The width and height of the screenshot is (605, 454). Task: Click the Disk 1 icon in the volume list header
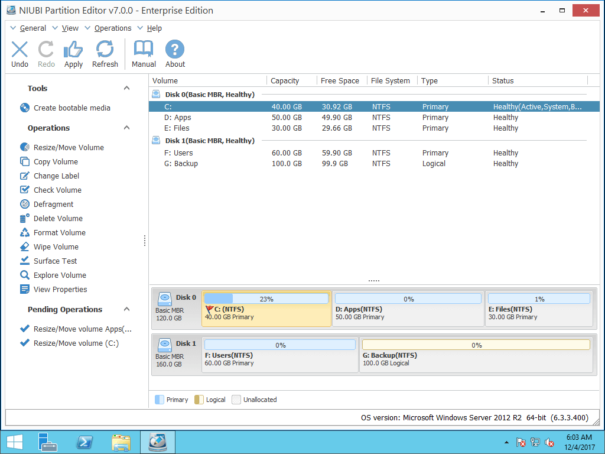tap(156, 140)
